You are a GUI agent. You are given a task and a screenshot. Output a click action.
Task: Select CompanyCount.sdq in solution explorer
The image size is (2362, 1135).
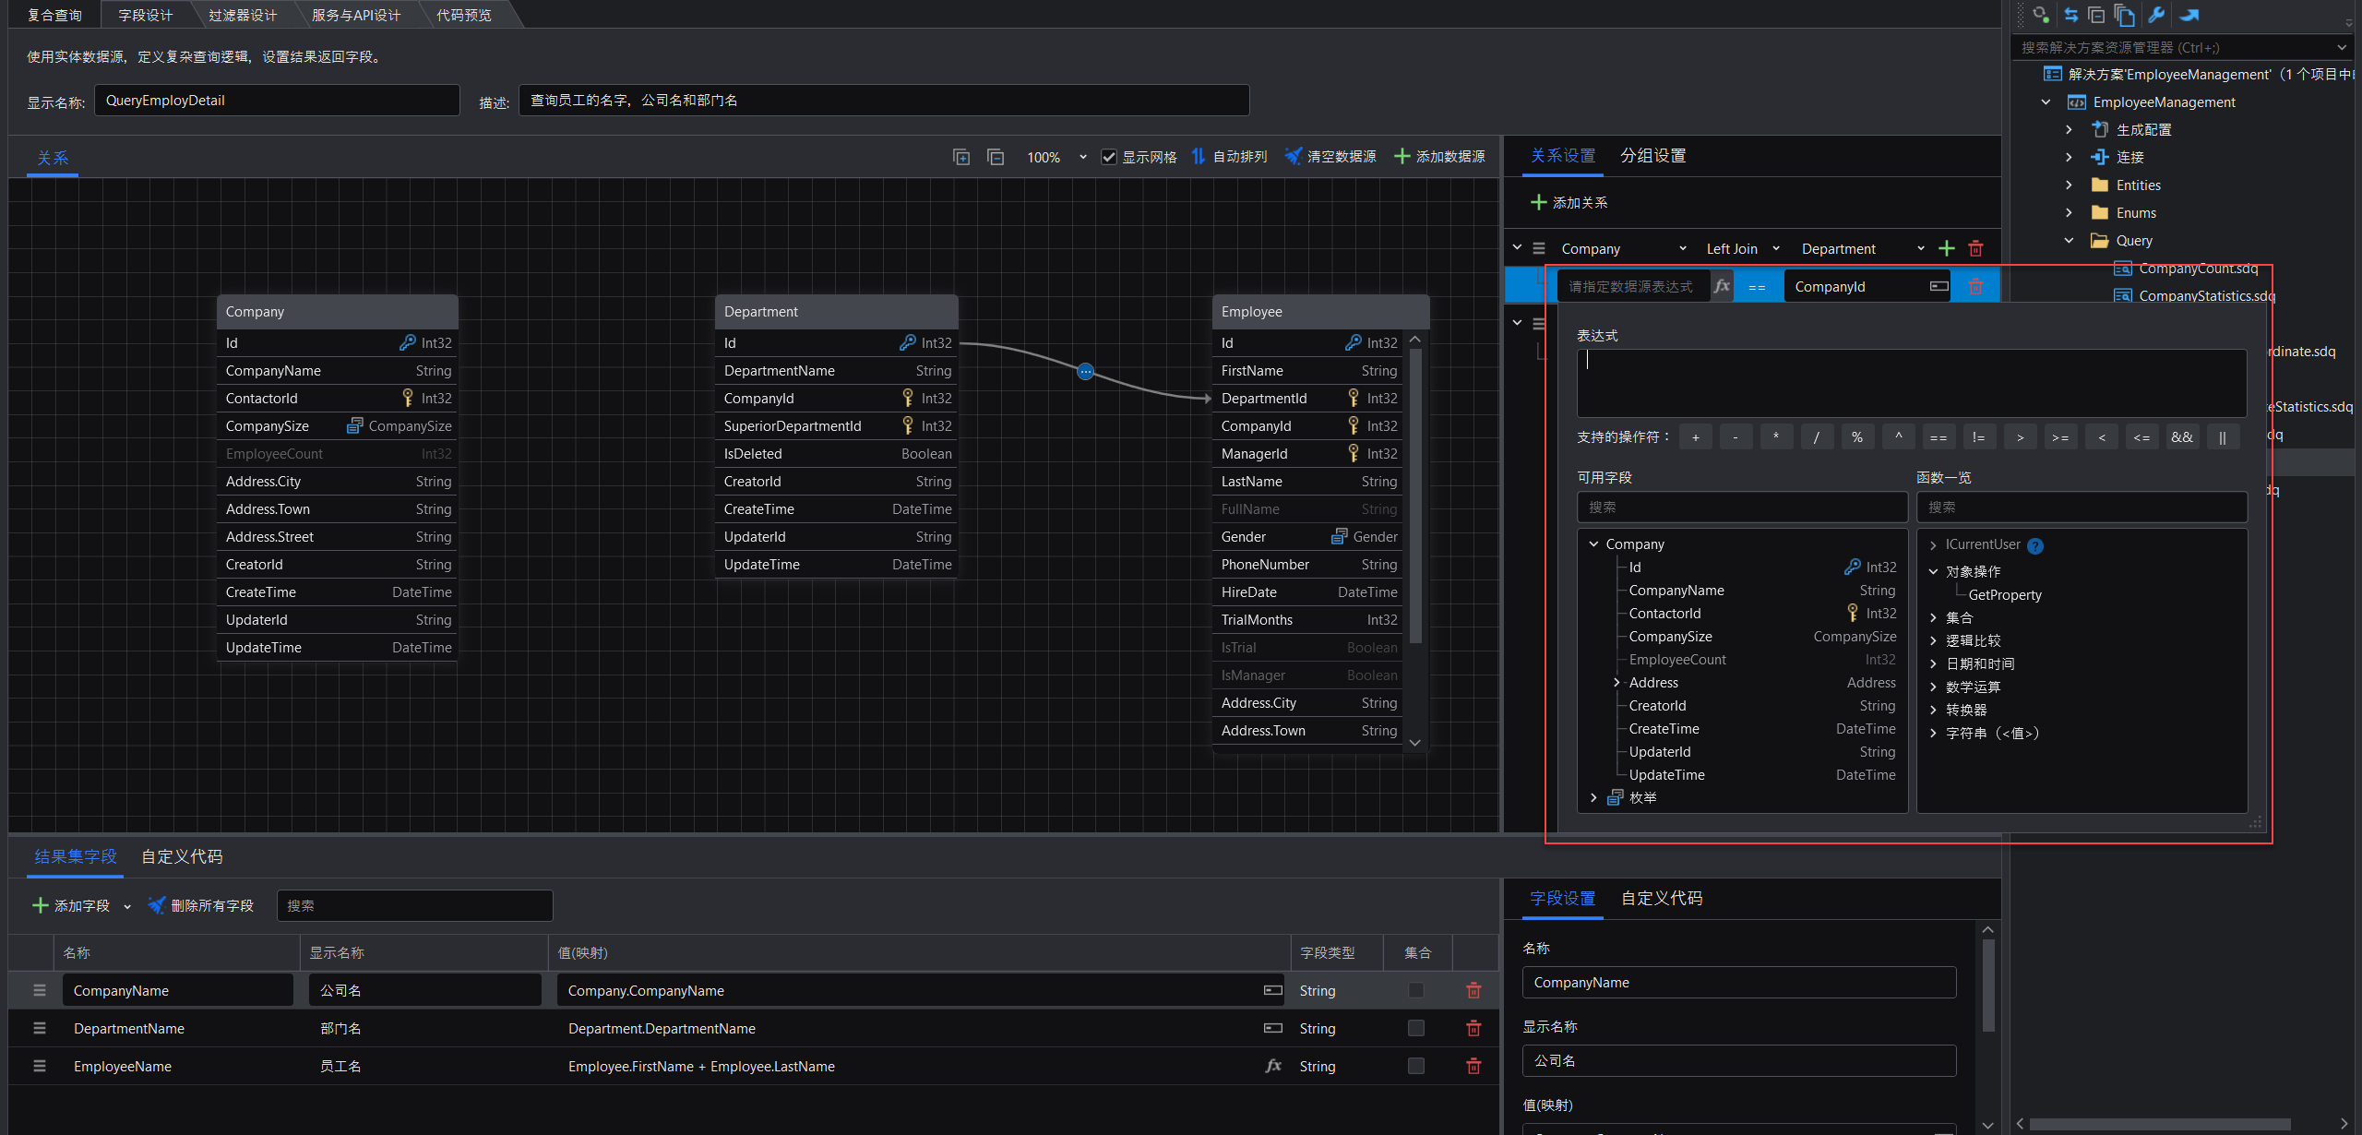[x=2197, y=269]
